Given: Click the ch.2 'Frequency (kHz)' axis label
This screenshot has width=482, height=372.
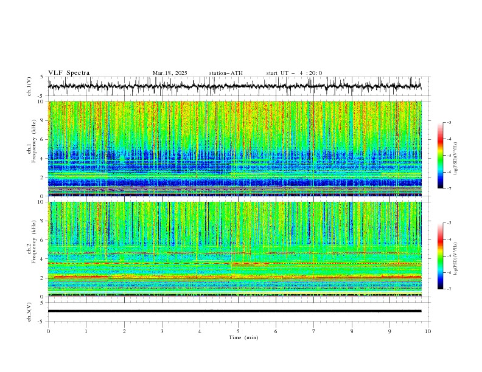Looking at the screenshot, I should click(x=33, y=242).
